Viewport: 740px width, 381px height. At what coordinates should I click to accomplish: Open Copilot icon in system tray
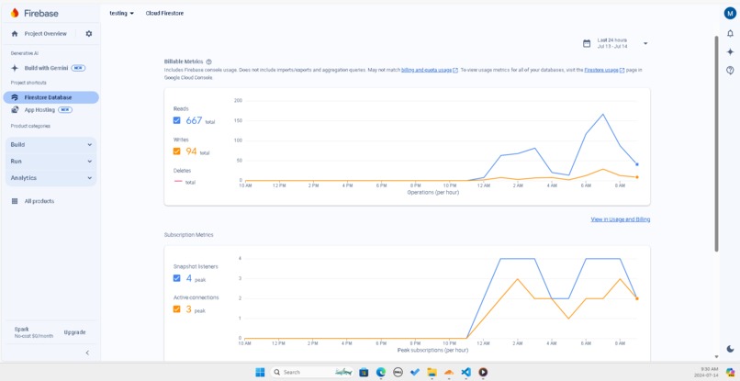(x=730, y=372)
